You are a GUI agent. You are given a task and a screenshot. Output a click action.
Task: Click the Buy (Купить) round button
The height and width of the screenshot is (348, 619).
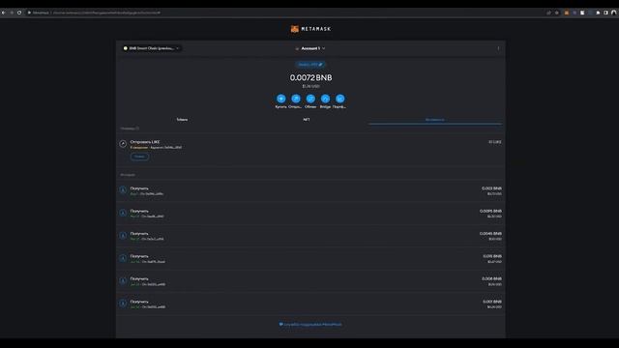[280, 99]
